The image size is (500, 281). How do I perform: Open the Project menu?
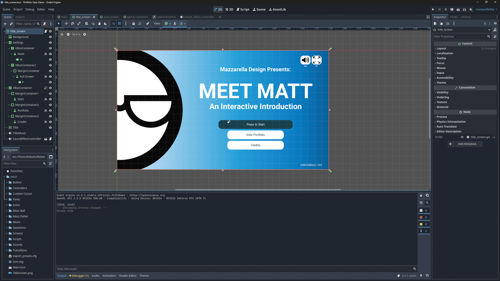(x=18, y=9)
